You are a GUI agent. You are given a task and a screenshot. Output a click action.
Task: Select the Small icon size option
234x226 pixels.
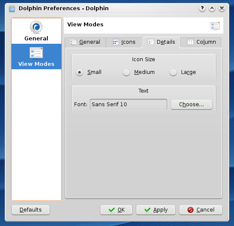pos(89,72)
